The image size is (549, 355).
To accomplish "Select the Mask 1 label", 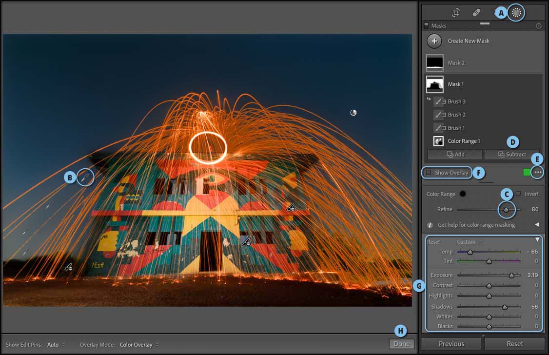I will pyautogui.click(x=455, y=84).
